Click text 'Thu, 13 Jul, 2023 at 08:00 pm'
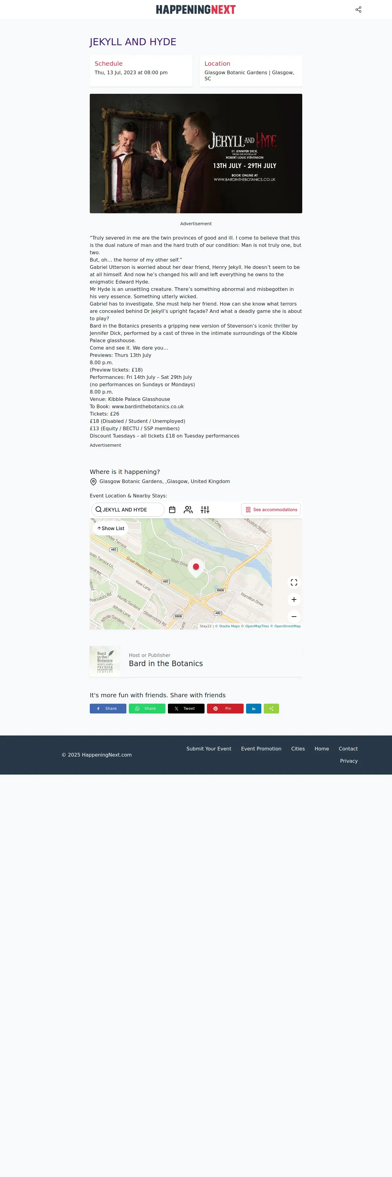 click(131, 73)
